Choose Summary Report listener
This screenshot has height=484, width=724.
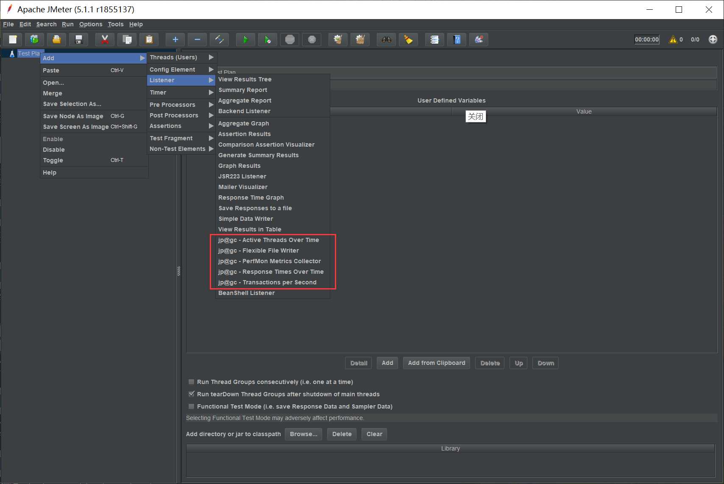(x=273, y=90)
